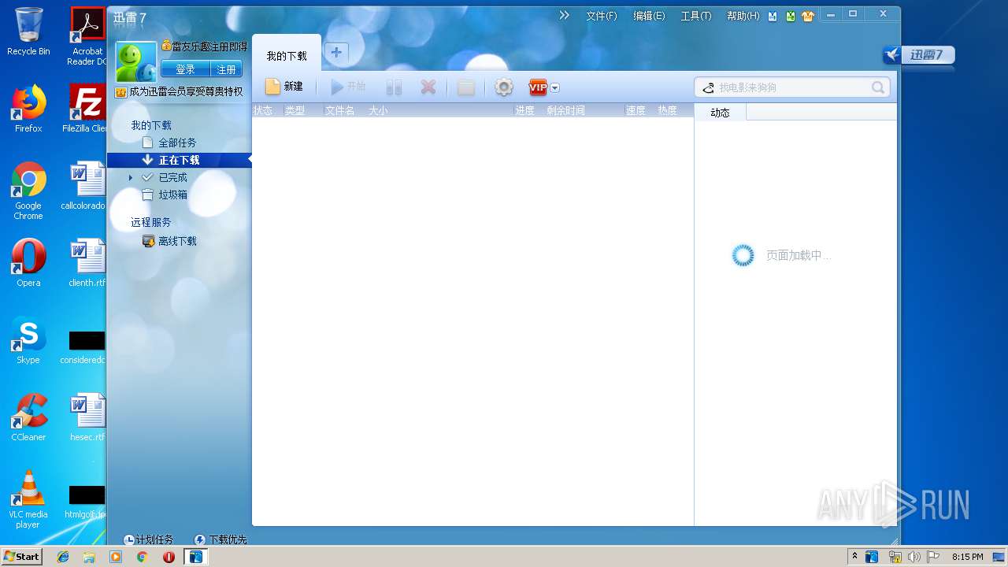Click in the 找电影来狗狗 search field
Image resolution: width=1008 pixels, height=567 pixels.
point(791,87)
